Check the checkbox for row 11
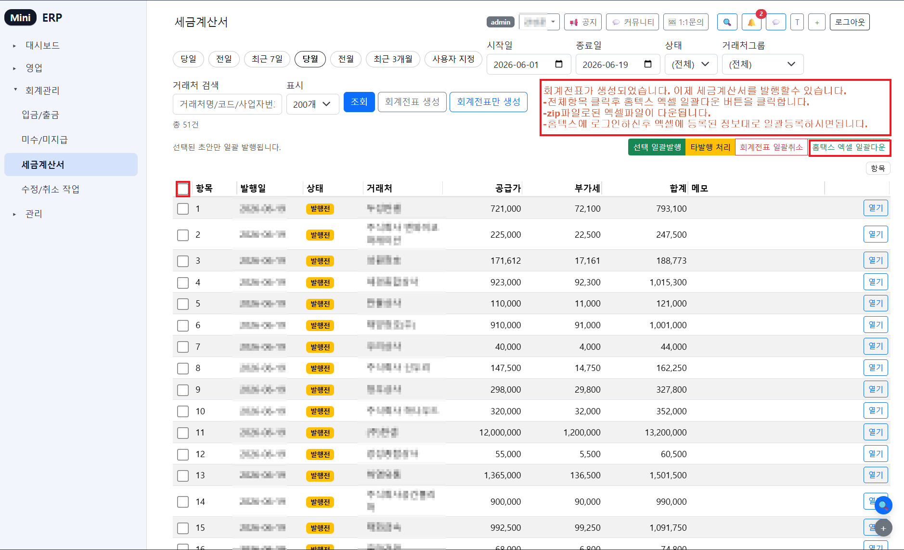 pos(183,433)
